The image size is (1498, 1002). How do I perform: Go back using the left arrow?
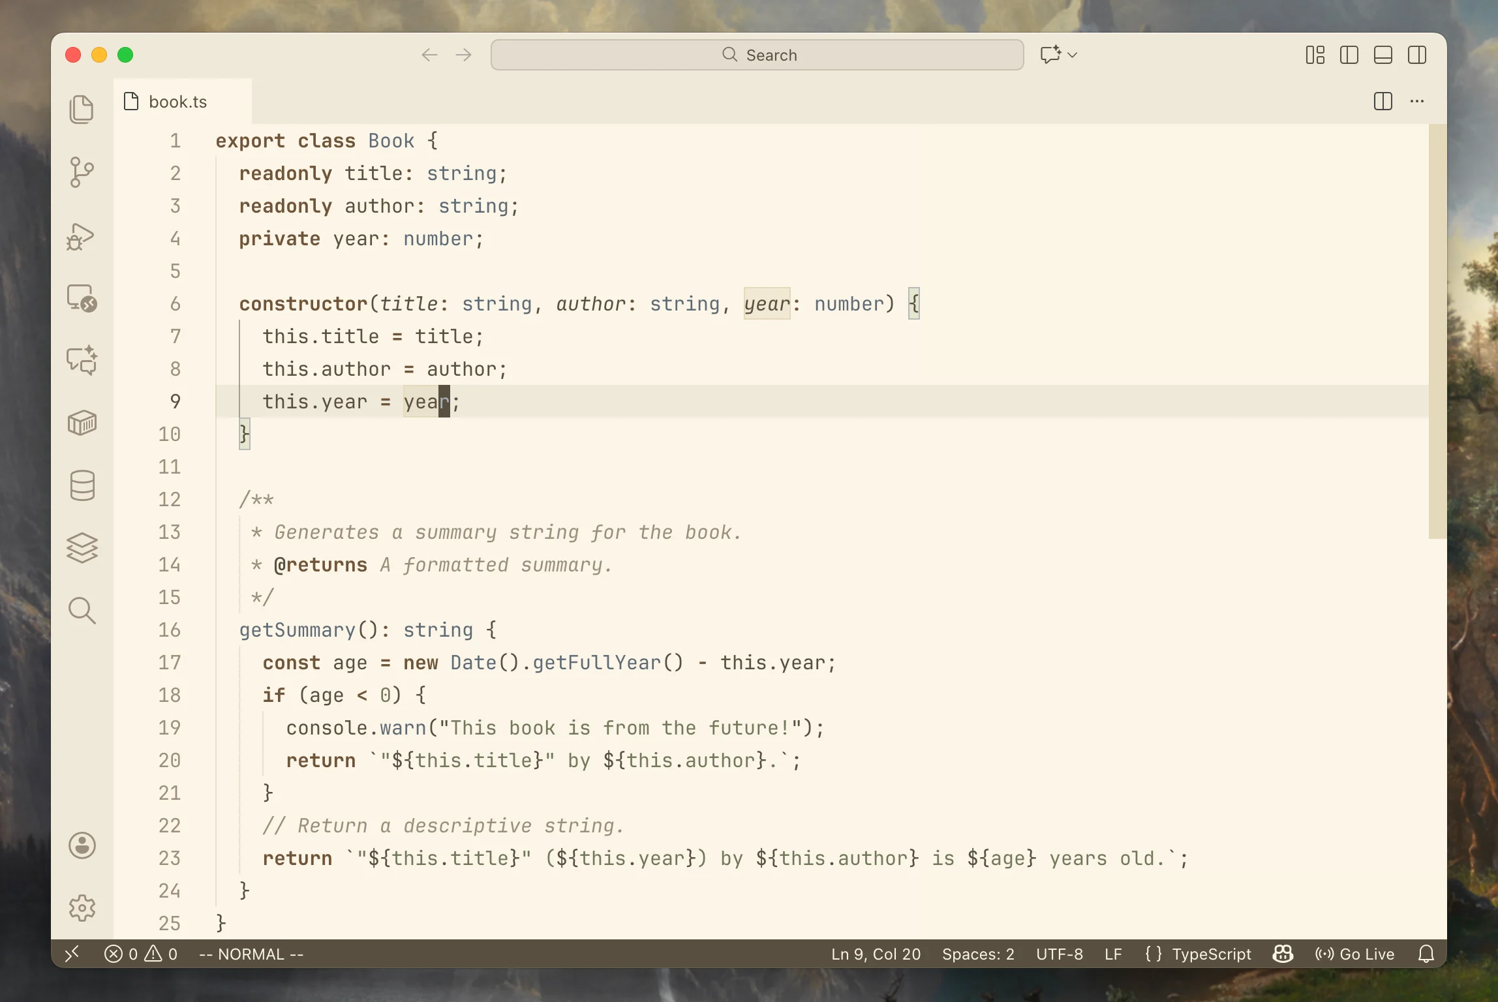(429, 55)
